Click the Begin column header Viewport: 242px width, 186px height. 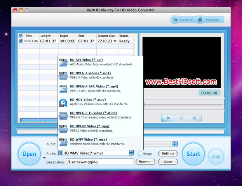68,36
